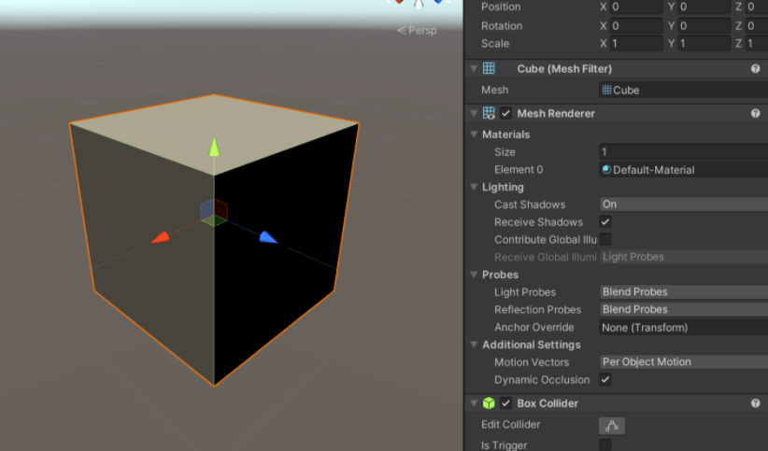Click the Default-Material sphere icon

tap(607, 170)
